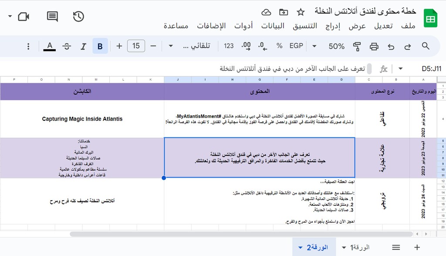Add a new sheet plus button
This screenshot has width=446, height=256.
(x=417, y=247)
